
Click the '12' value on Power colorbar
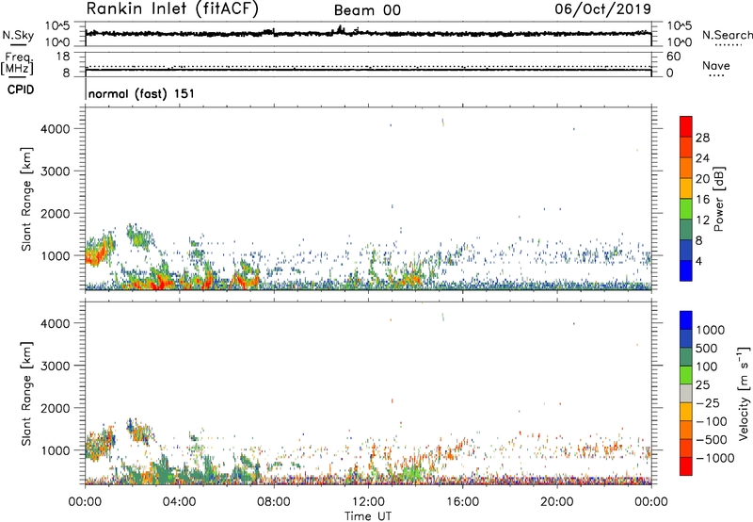click(702, 220)
